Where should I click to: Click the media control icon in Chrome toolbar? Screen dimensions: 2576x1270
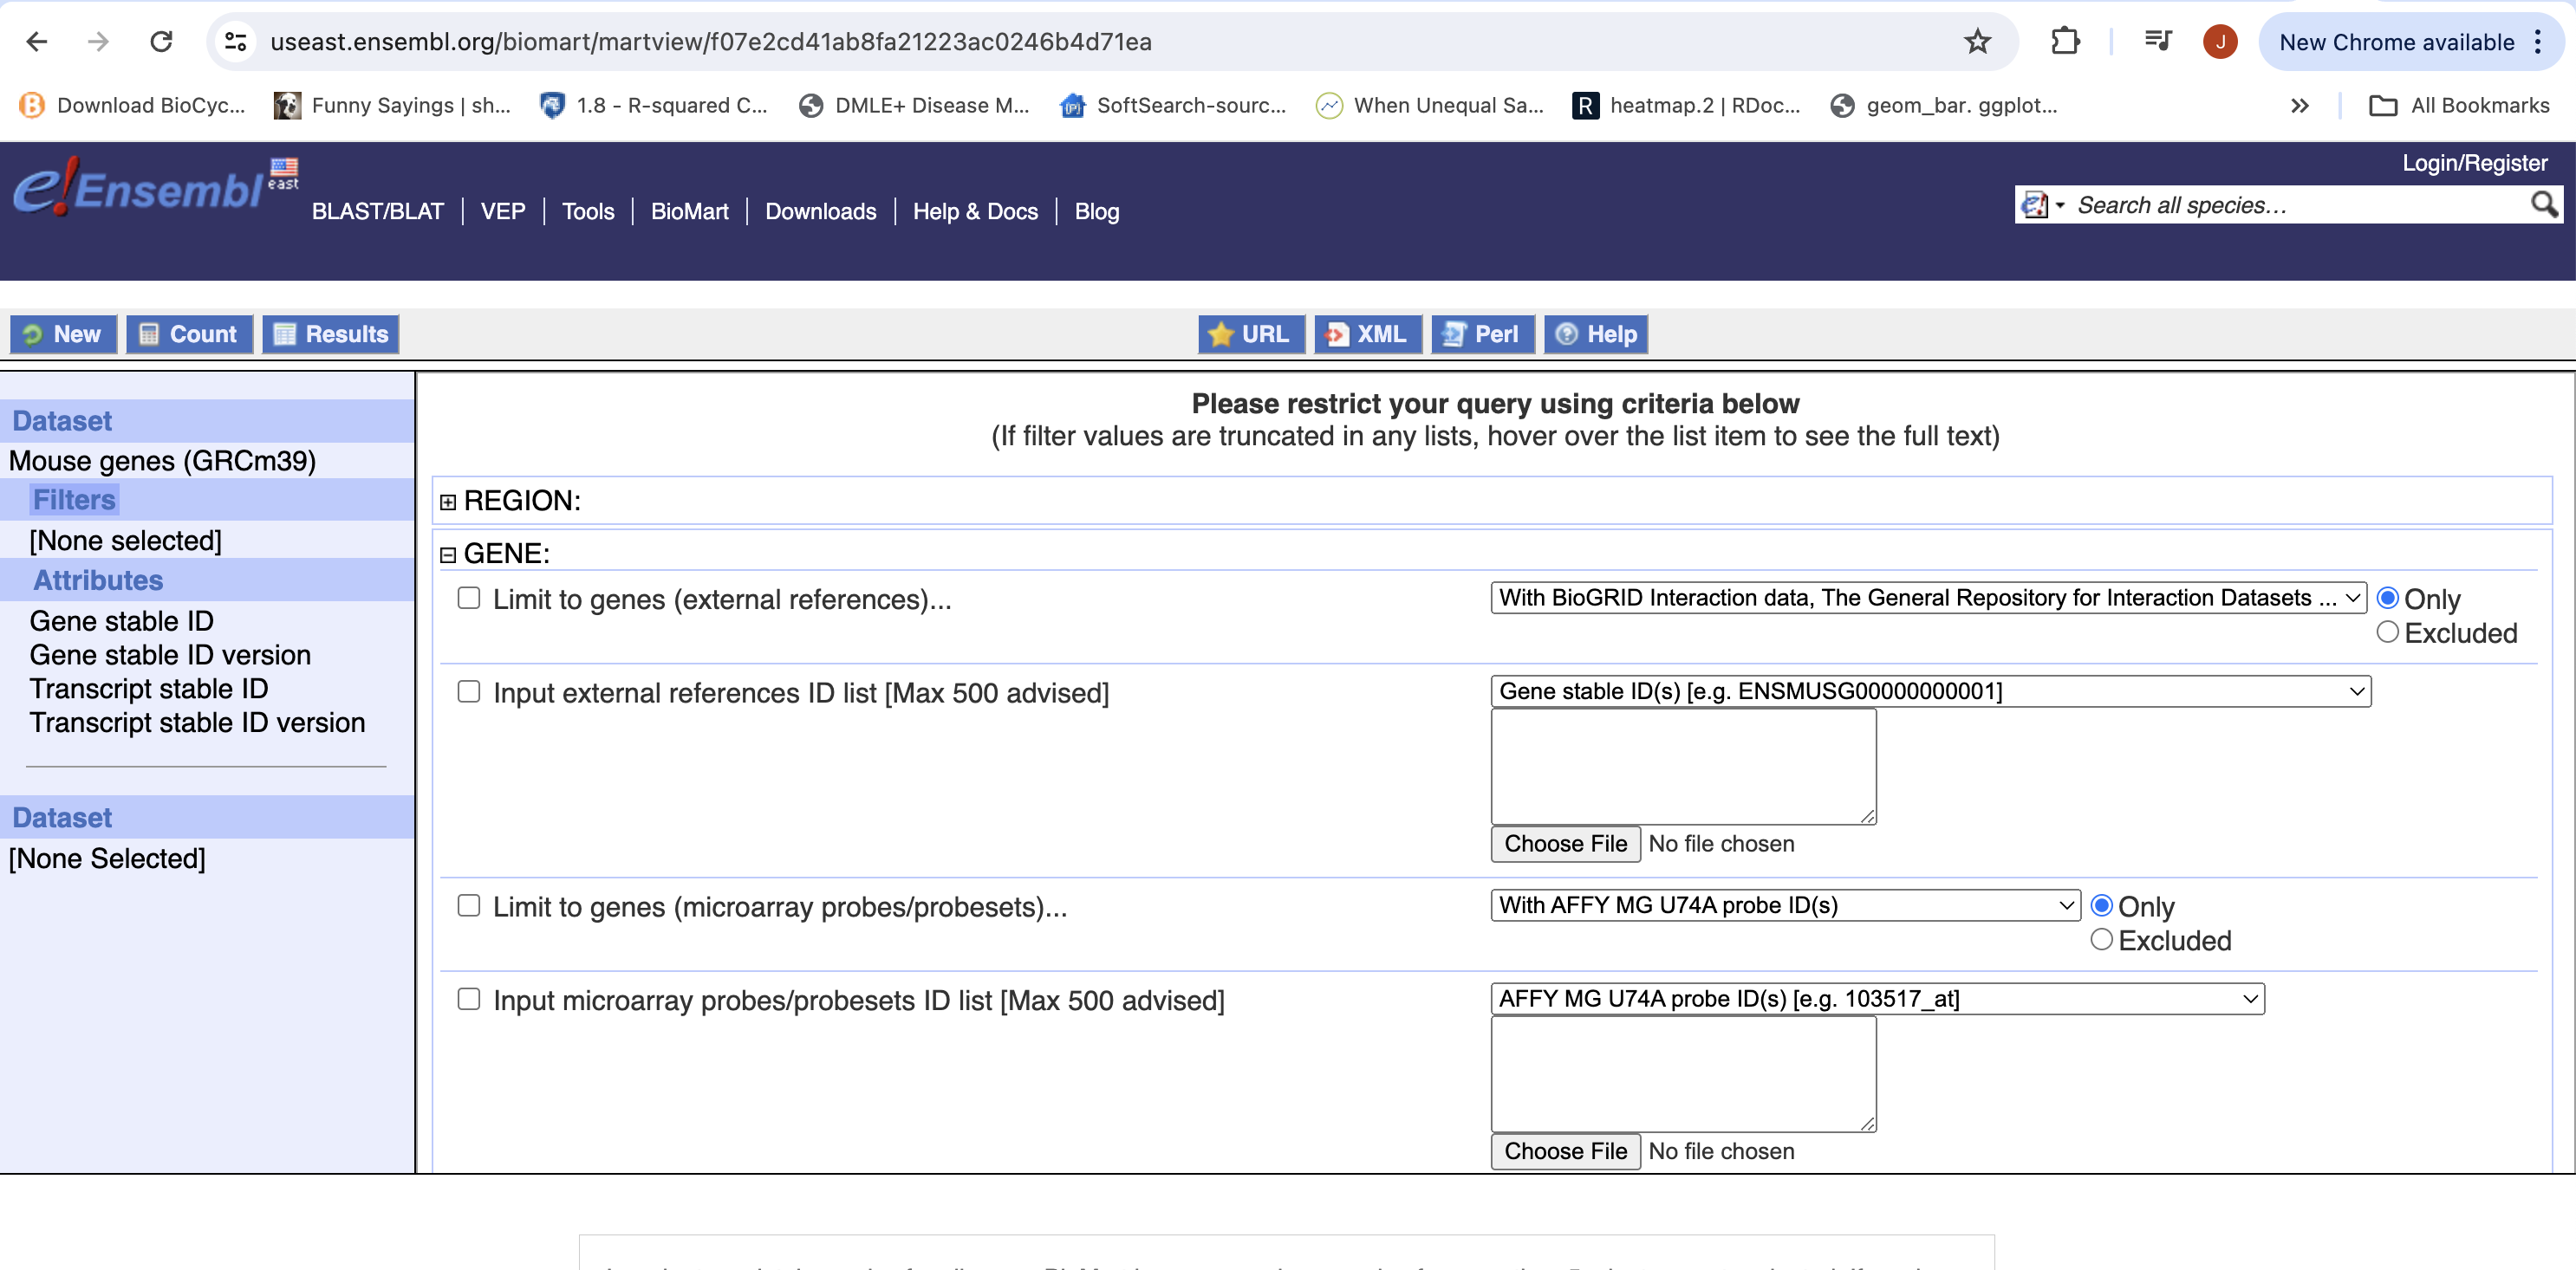point(2158,42)
